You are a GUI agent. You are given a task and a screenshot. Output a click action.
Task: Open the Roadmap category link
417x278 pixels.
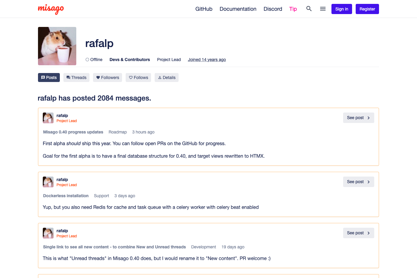coord(118,132)
